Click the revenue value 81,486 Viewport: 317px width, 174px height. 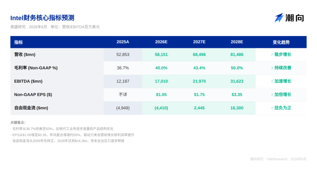pyautogui.click(x=237, y=55)
